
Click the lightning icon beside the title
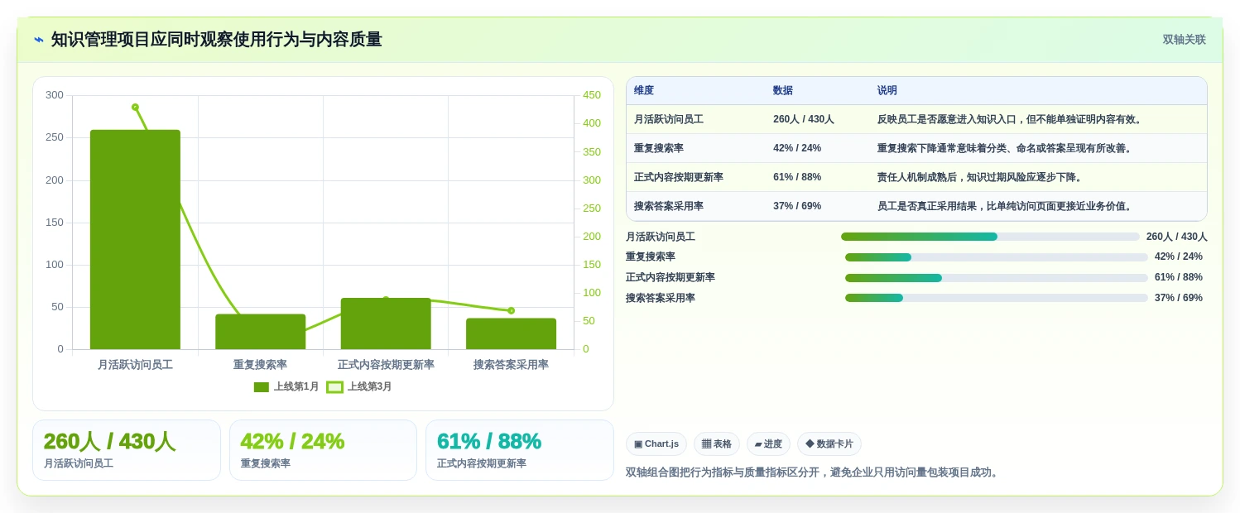click(x=39, y=40)
